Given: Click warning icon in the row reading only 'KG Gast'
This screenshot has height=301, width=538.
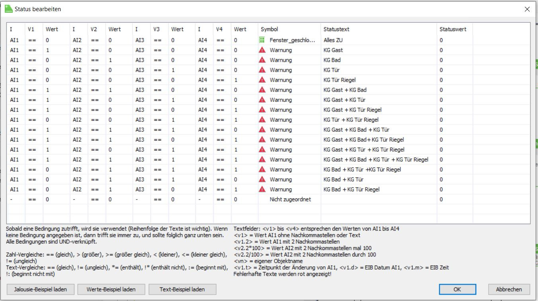Looking at the screenshot, I should (x=262, y=50).
